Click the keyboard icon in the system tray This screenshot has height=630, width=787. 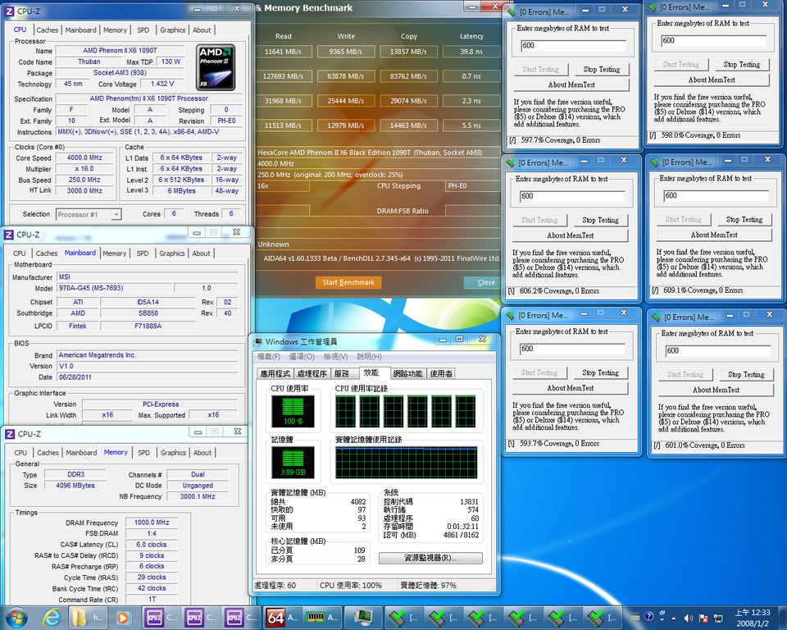635,617
